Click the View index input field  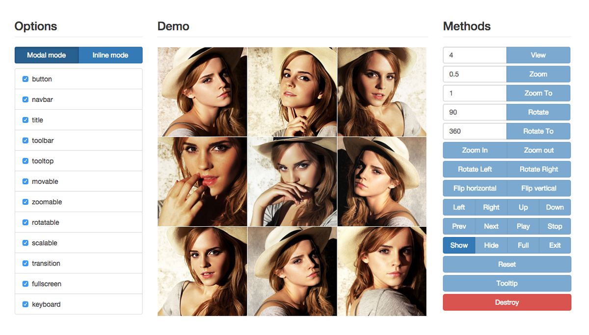pos(475,55)
